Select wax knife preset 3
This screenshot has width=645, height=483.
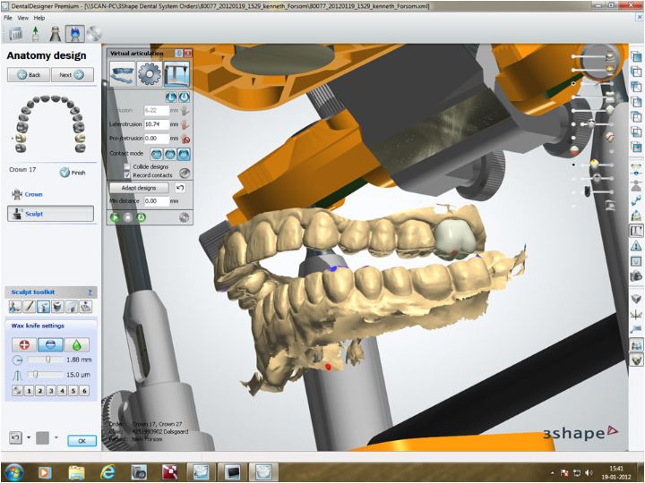(51, 391)
